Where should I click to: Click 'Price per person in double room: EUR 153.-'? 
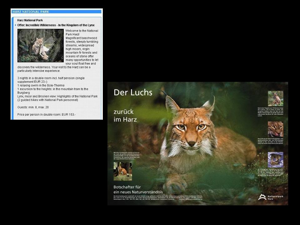point(46,114)
